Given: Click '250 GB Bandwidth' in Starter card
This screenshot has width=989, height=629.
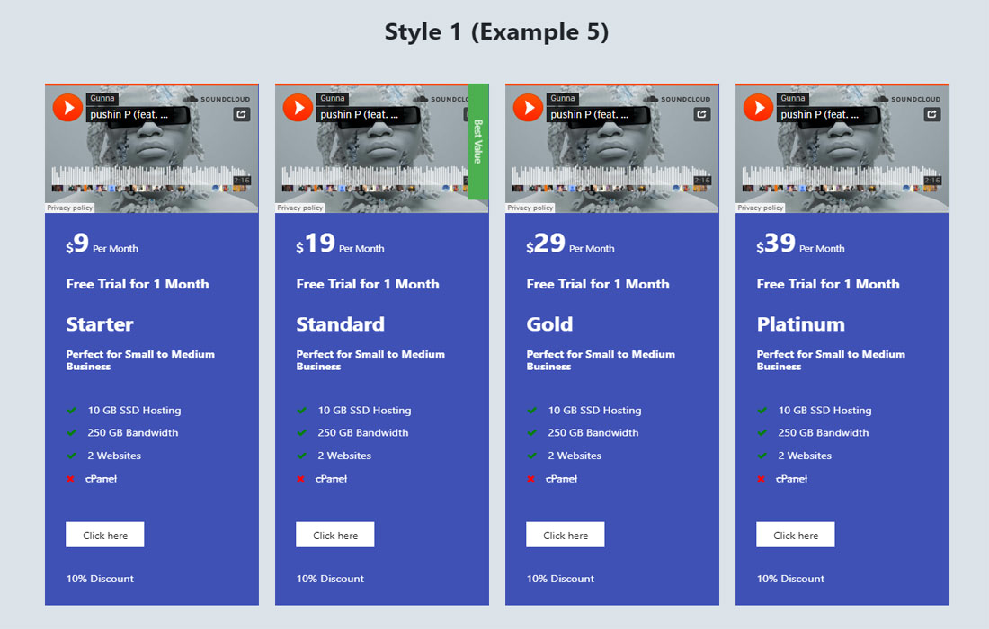Looking at the screenshot, I should click(x=132, y=432).
